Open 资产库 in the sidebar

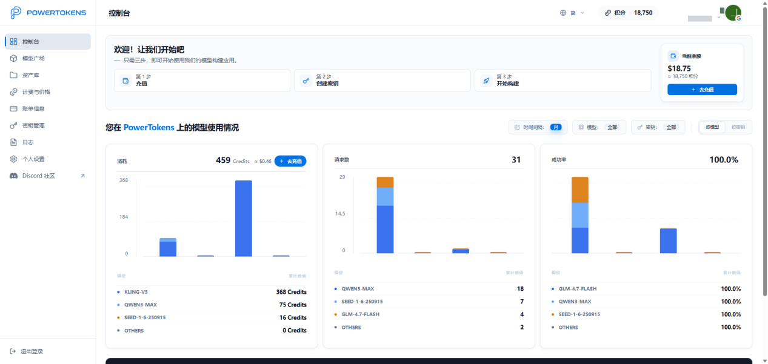pos(48,75)
